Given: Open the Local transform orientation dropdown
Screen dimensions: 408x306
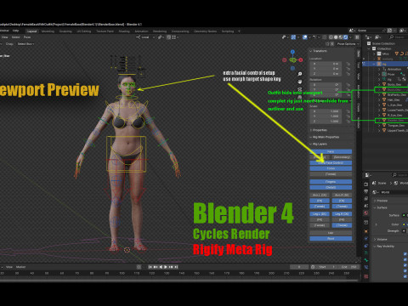Looking at the screenshot, I should pos(145,37).
